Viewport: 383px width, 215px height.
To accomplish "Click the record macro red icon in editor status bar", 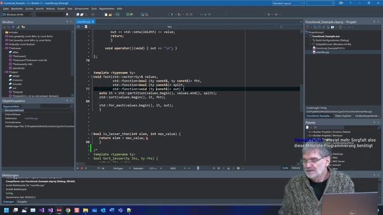I will 82,168.
